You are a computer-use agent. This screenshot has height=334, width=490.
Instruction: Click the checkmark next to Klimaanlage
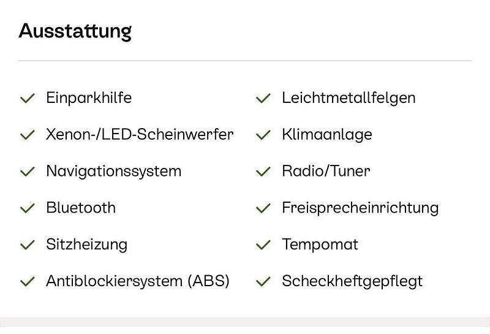tap(263, 135)
